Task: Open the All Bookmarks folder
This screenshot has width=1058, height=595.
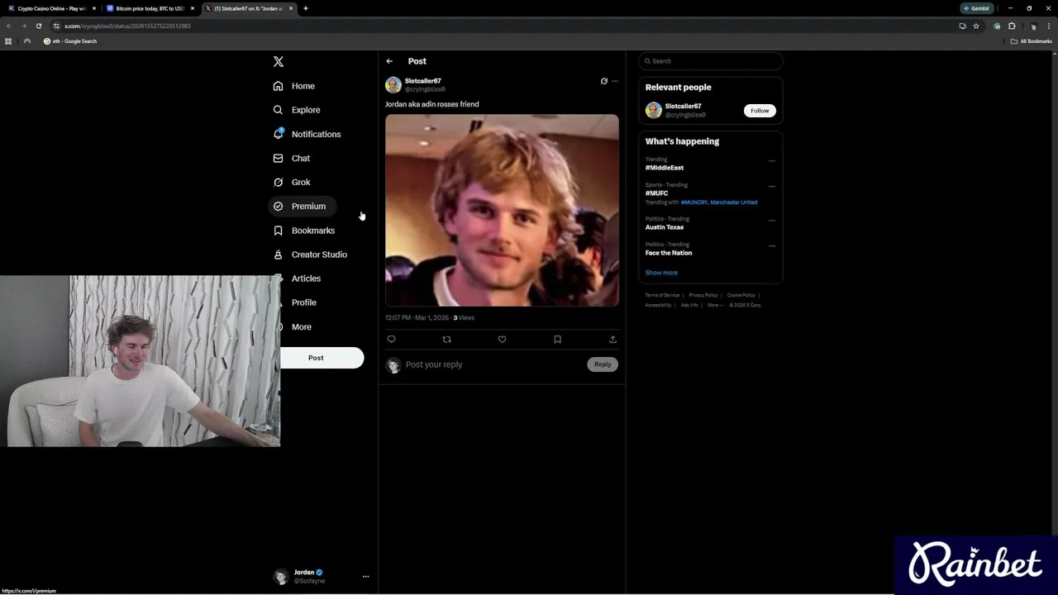Action: point(1032,41)
